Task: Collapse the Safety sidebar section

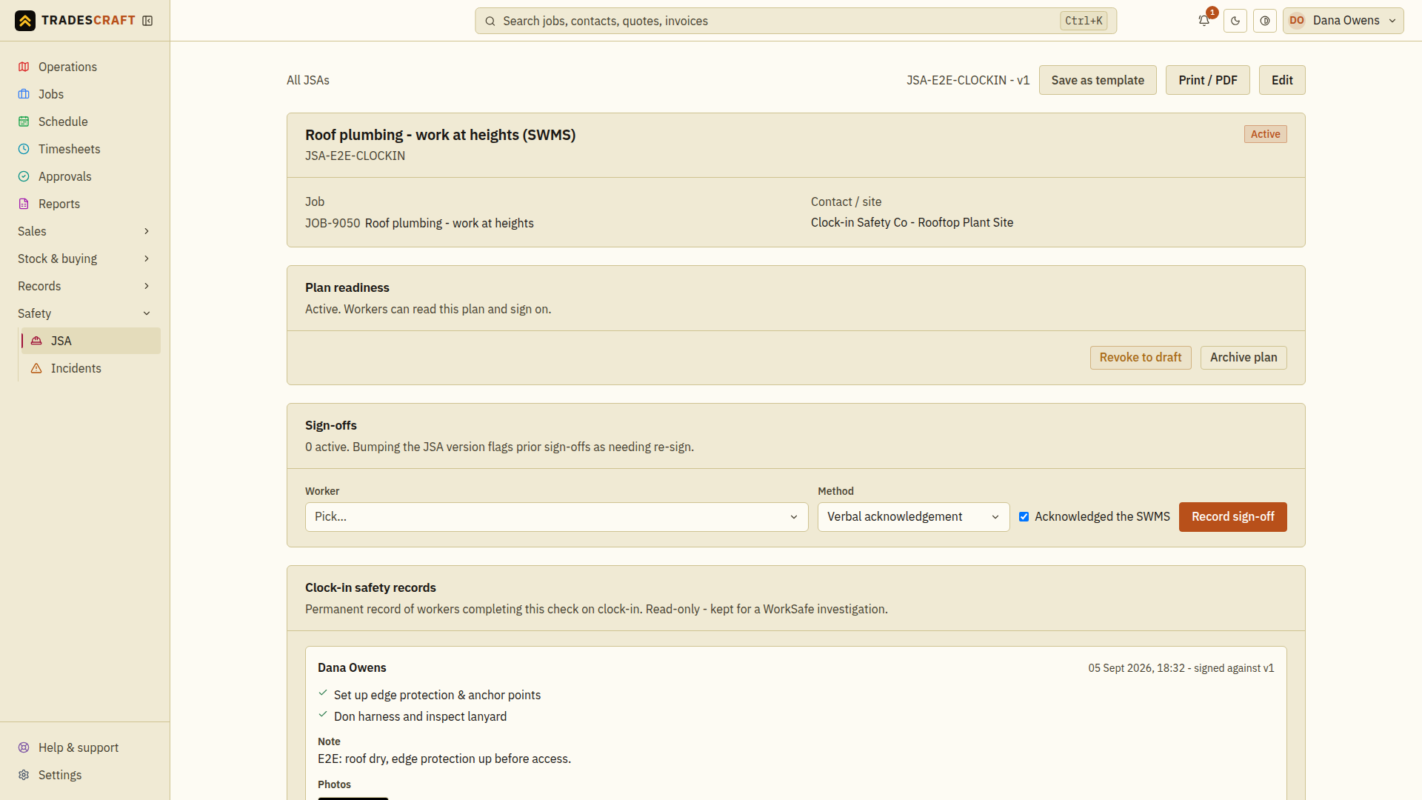Action: pyautogui.click(x=84, y=313)
